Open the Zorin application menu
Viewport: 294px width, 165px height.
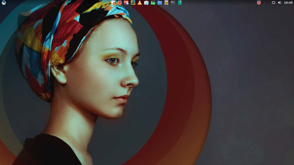coord(4,3)
